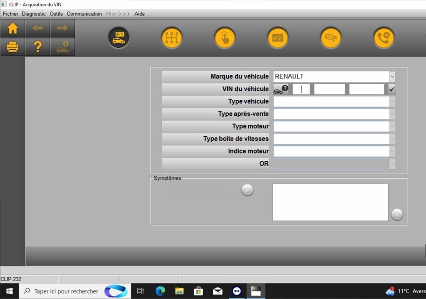Image resolution: width=426 pixels, height=299 pixels.
Task: Click the third VIN input segment
Action: pyautogui.click(x=366, y=89)
